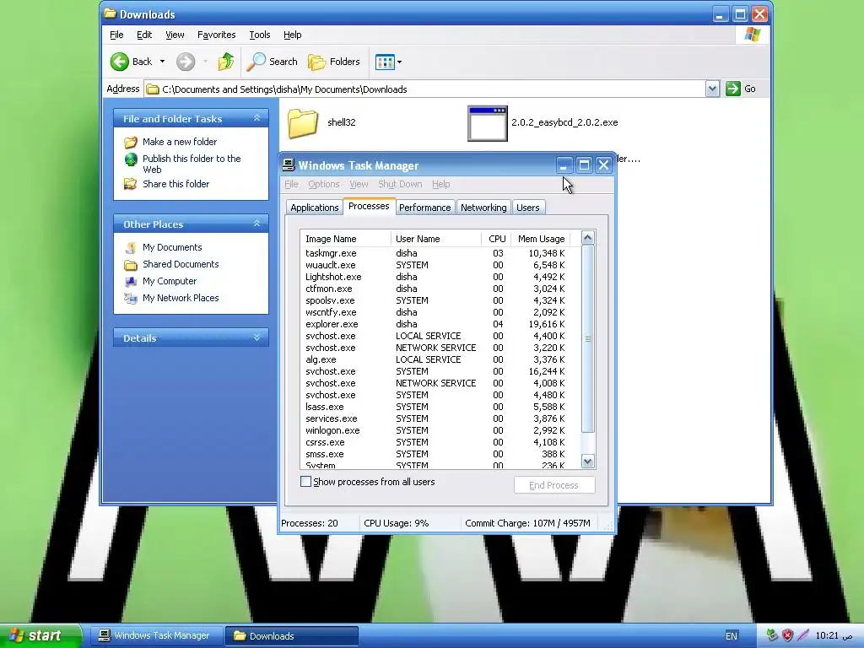This screenshot has width=864, height=648.
Task: Select the Lightshot.exe process row
Action: (440, 277)
